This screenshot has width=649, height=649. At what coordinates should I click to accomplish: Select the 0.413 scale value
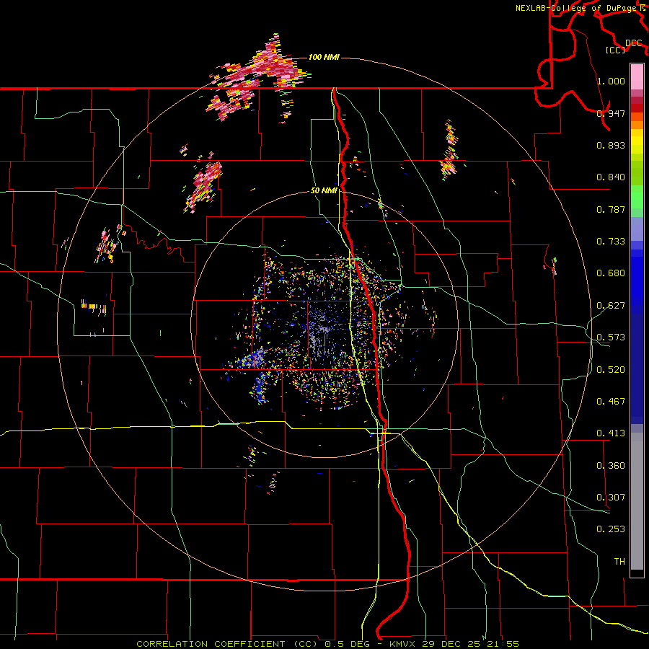point(611,433)
